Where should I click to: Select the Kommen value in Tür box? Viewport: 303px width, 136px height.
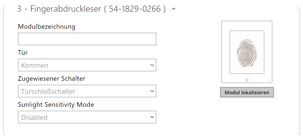coord(35,66)
